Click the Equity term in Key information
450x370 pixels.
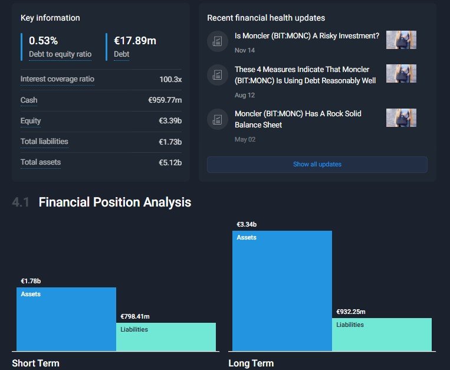[x=31, y=121]
